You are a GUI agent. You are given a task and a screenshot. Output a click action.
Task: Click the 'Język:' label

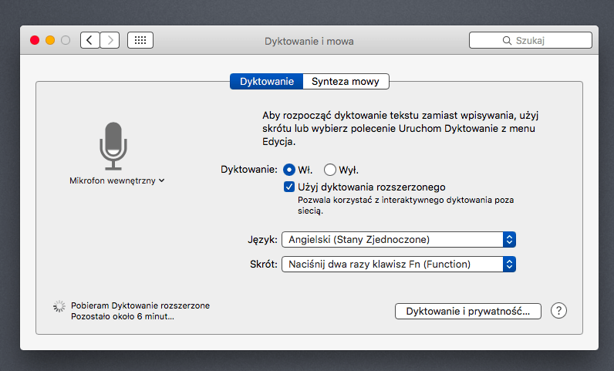262,239
